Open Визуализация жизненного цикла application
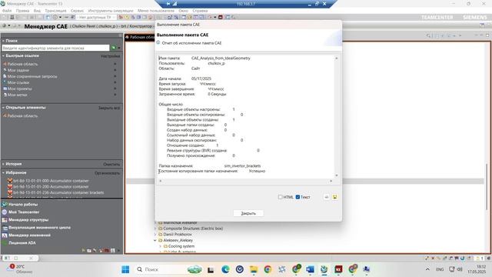 [x=39, y=228]
